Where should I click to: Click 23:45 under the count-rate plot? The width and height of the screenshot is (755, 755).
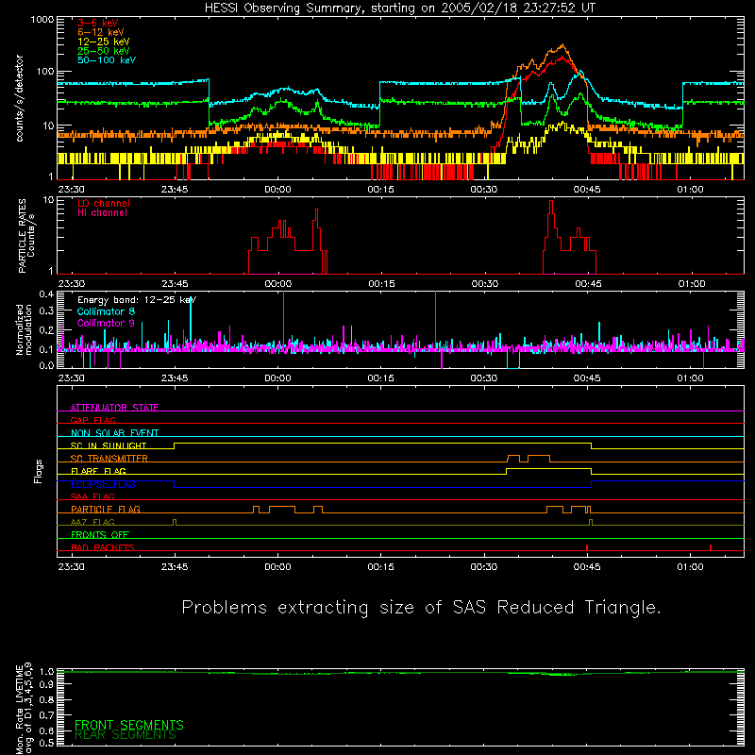175,190
